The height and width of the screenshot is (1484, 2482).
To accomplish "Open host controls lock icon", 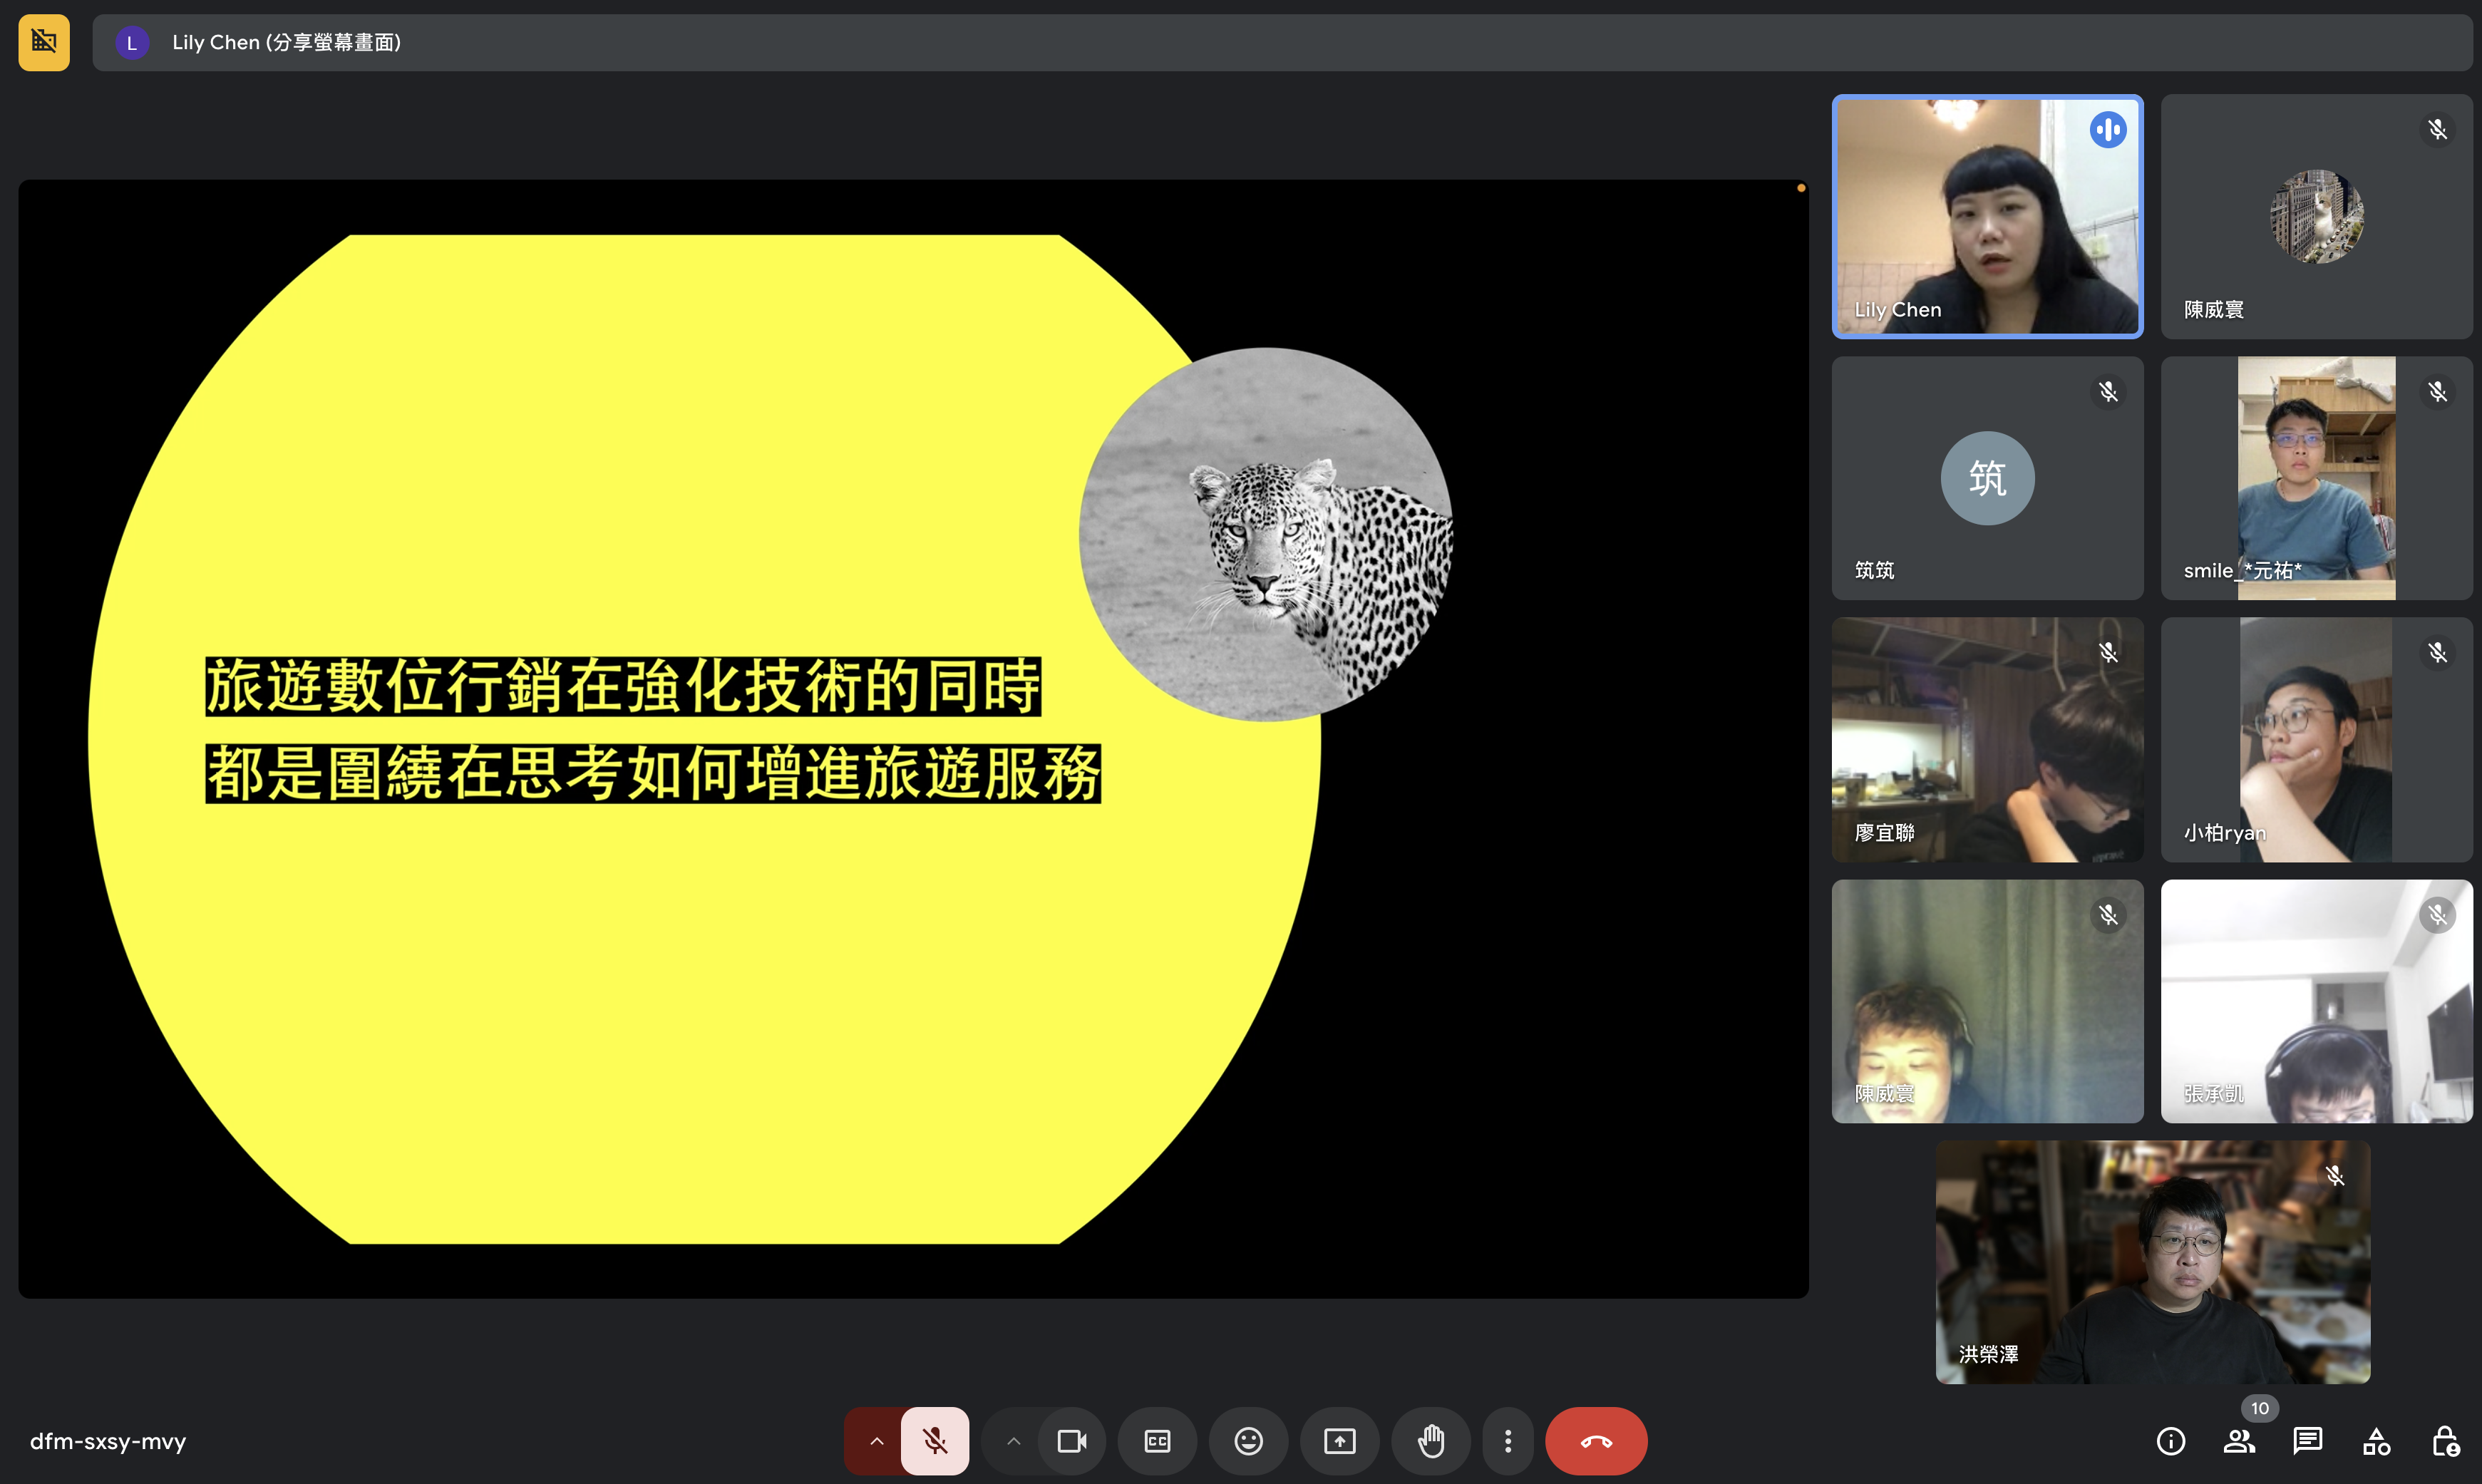I will click(2445, 1441).
